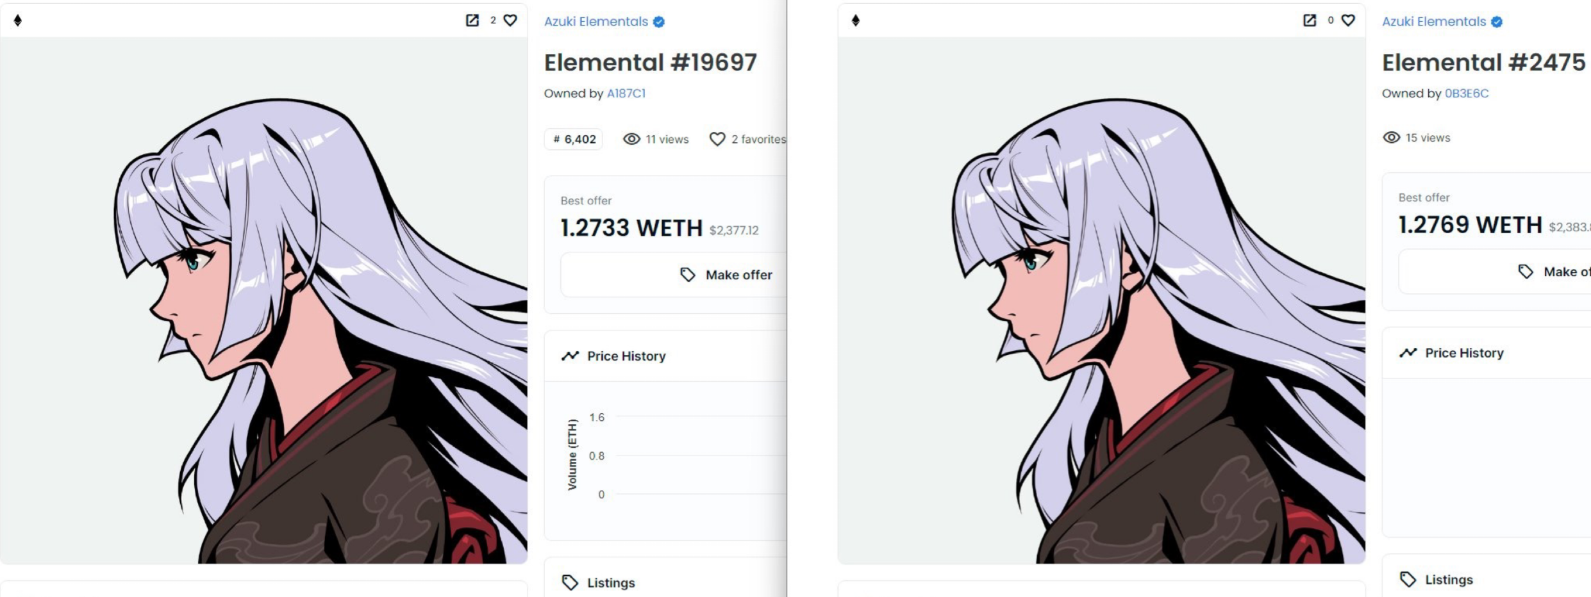Click verified badge next to left Azuki Elementals
Screen dimensions: 1591x597
click(x=659, y=22)
